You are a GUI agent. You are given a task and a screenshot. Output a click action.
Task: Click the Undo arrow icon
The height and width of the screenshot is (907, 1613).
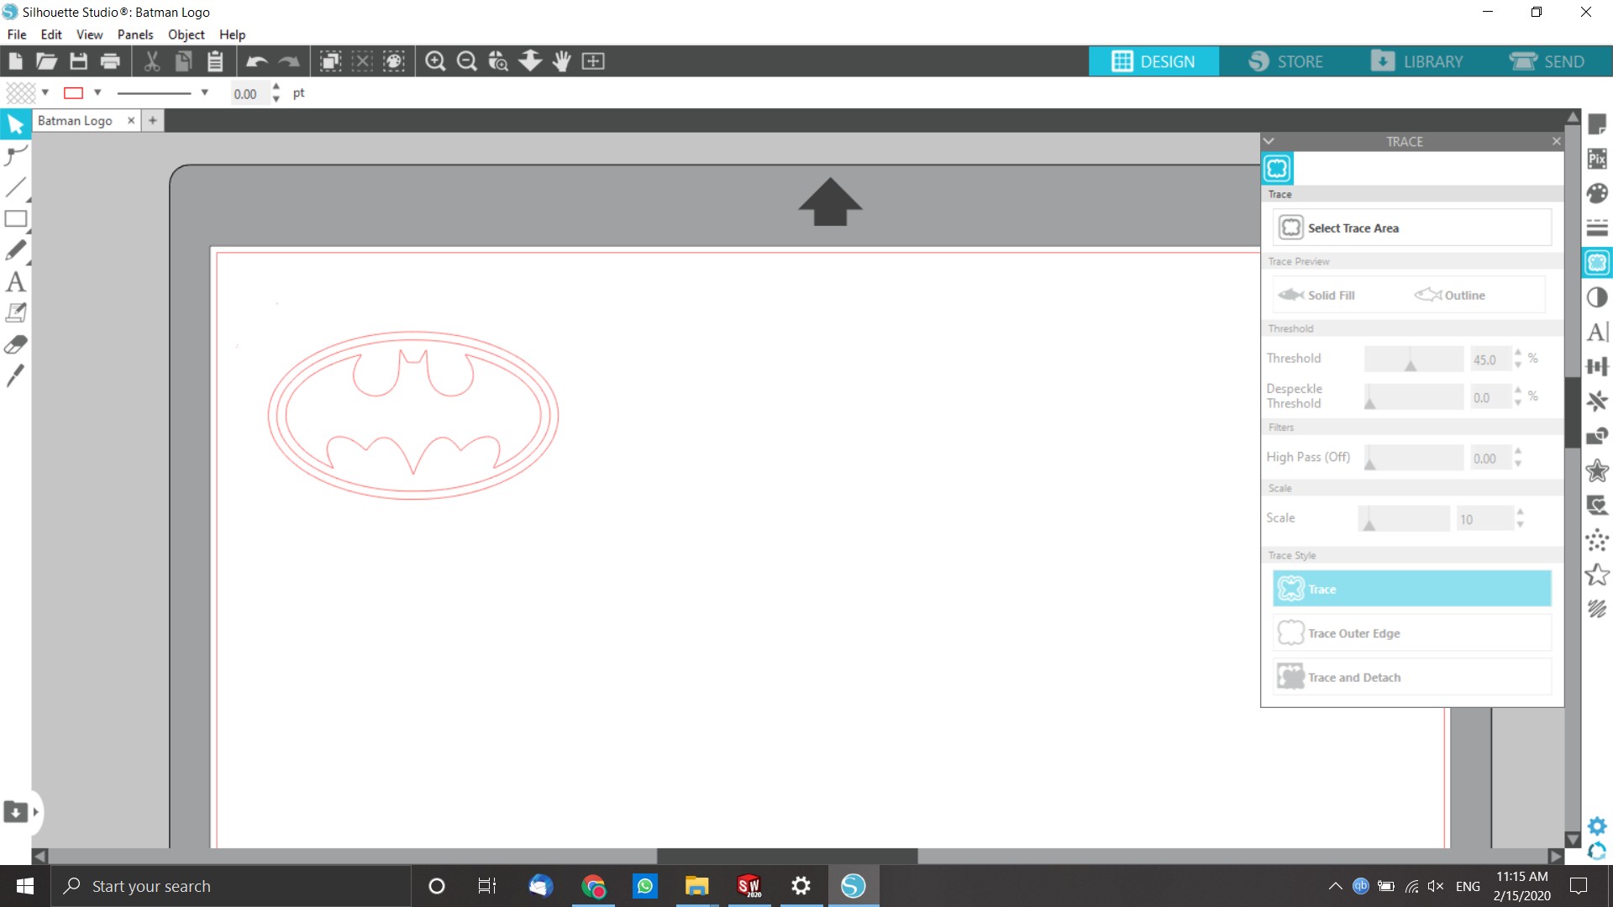tap(256, 61)
